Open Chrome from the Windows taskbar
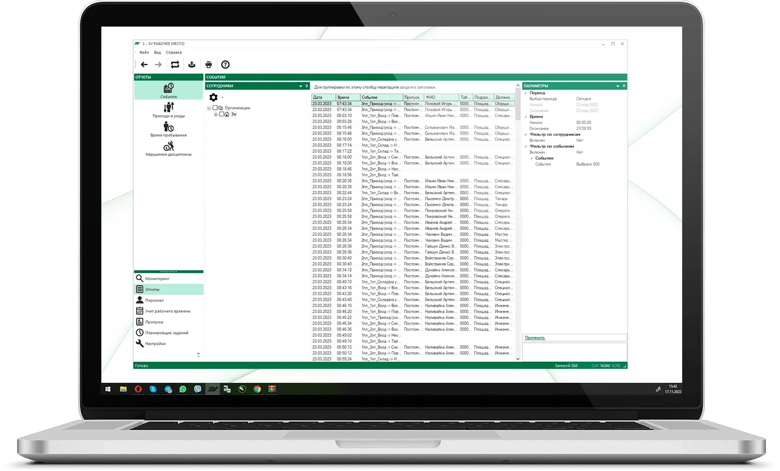Screen dimensions: 780x471 click(x=257, y=389)
